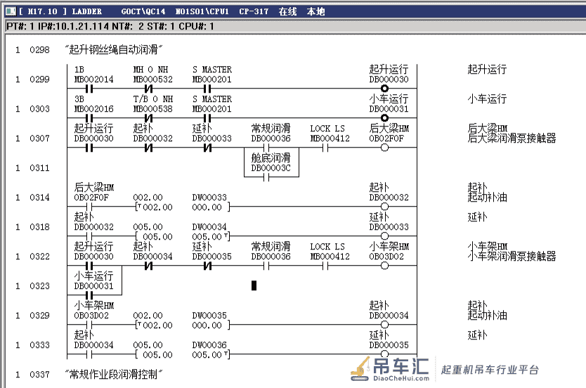Select the 1B MB002014 contact in rung 0299

pyautogui.click(x=89, y=89)
